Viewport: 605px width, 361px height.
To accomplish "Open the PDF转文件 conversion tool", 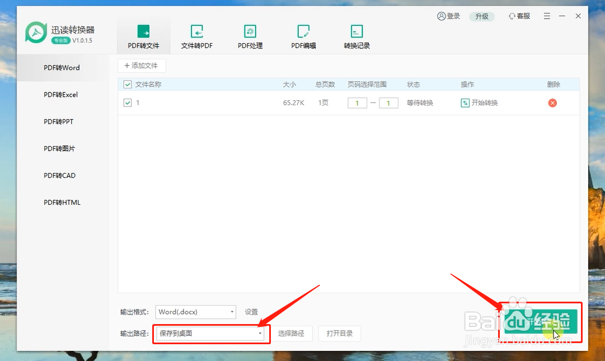I will click(143, 36).
